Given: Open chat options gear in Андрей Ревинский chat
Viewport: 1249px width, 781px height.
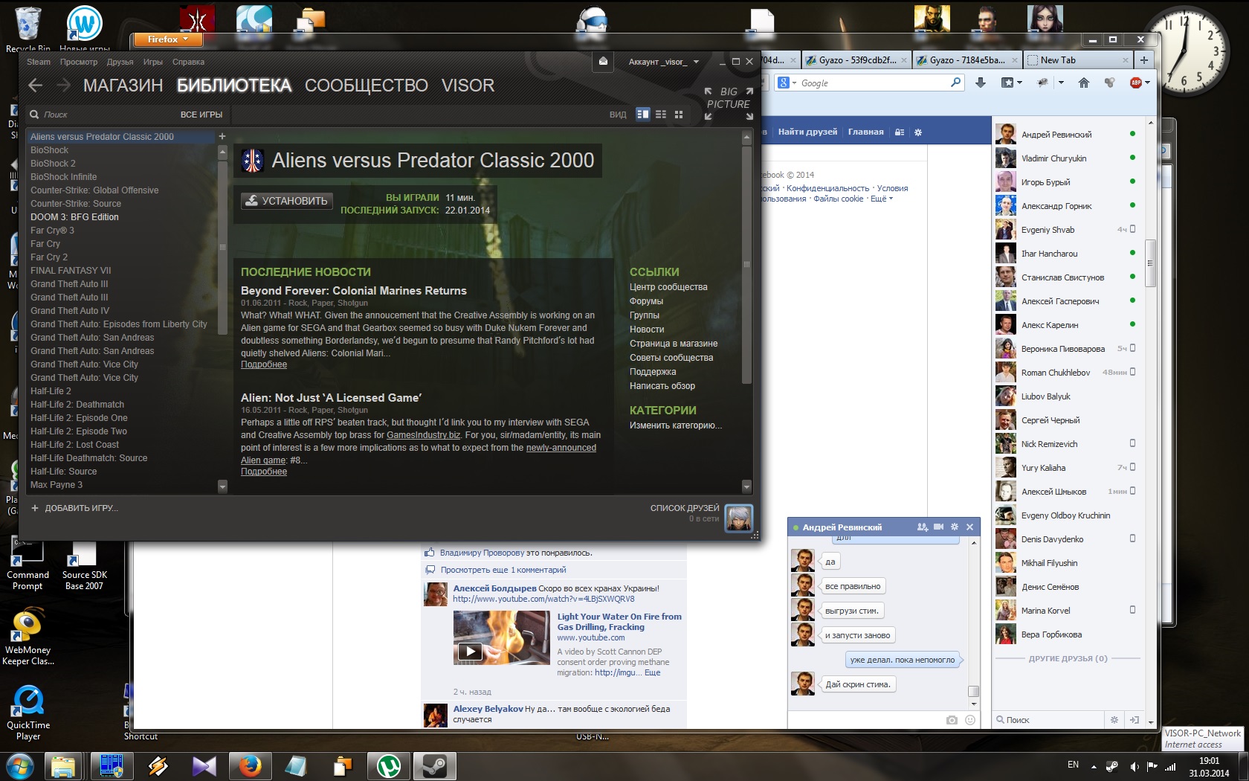Looking at the screenshot, I should [x=955, y=527].
